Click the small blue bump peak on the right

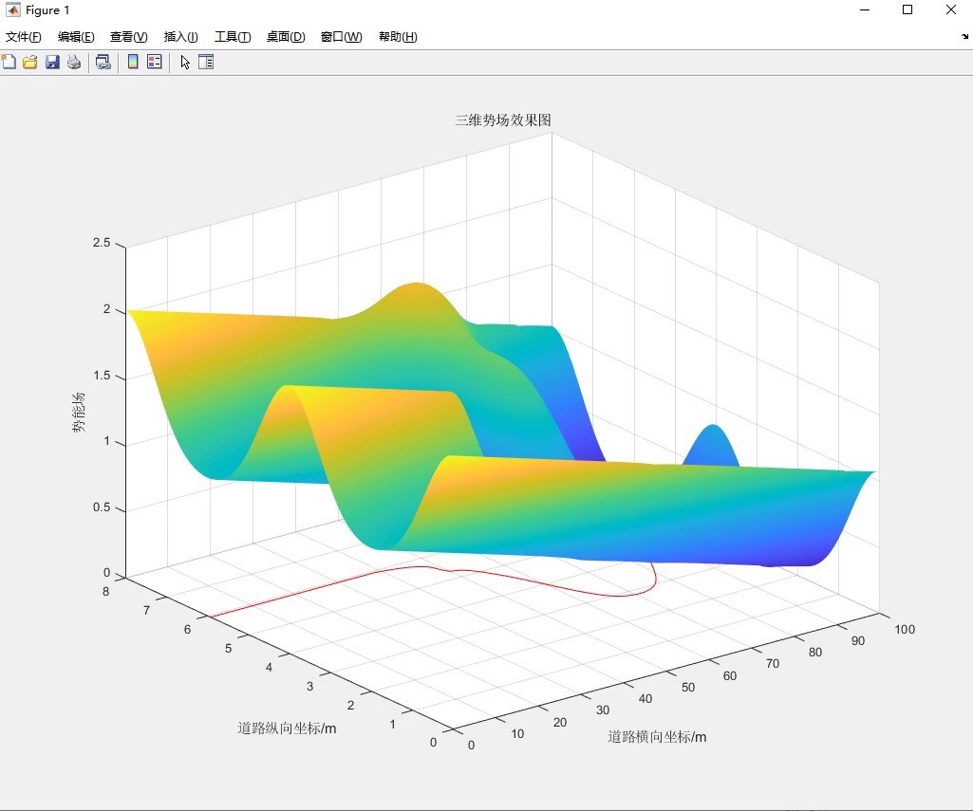(x=714, y=429)
